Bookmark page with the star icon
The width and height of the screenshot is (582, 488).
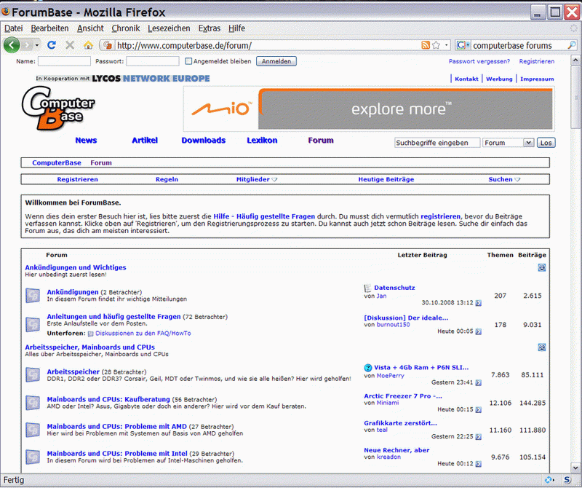click(x=436, y=45)
